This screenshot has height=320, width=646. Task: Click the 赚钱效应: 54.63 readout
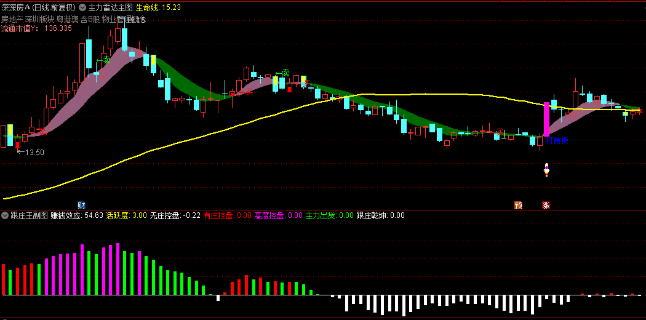(77, 215)
